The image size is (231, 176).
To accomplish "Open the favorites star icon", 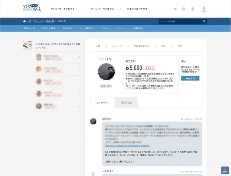I will coord(175,9).
